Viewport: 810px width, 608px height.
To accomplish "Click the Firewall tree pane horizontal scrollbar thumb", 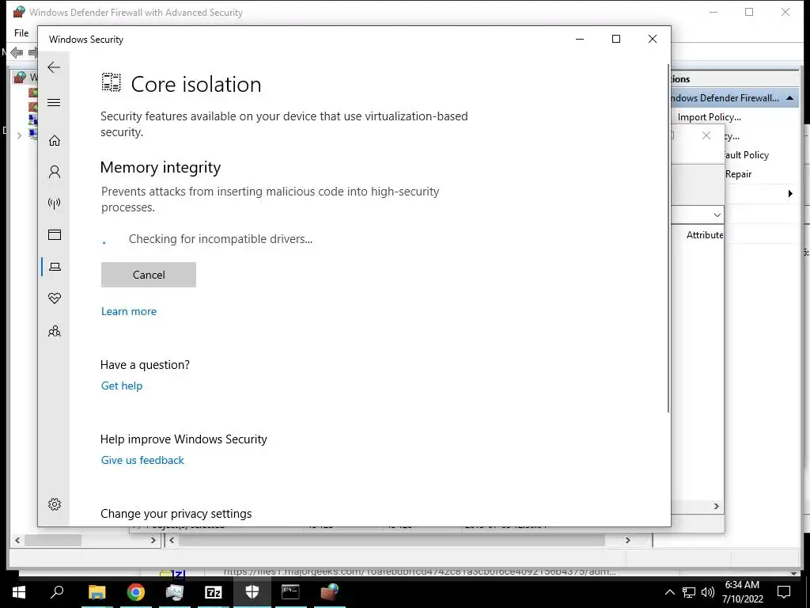I will (53, 540).
